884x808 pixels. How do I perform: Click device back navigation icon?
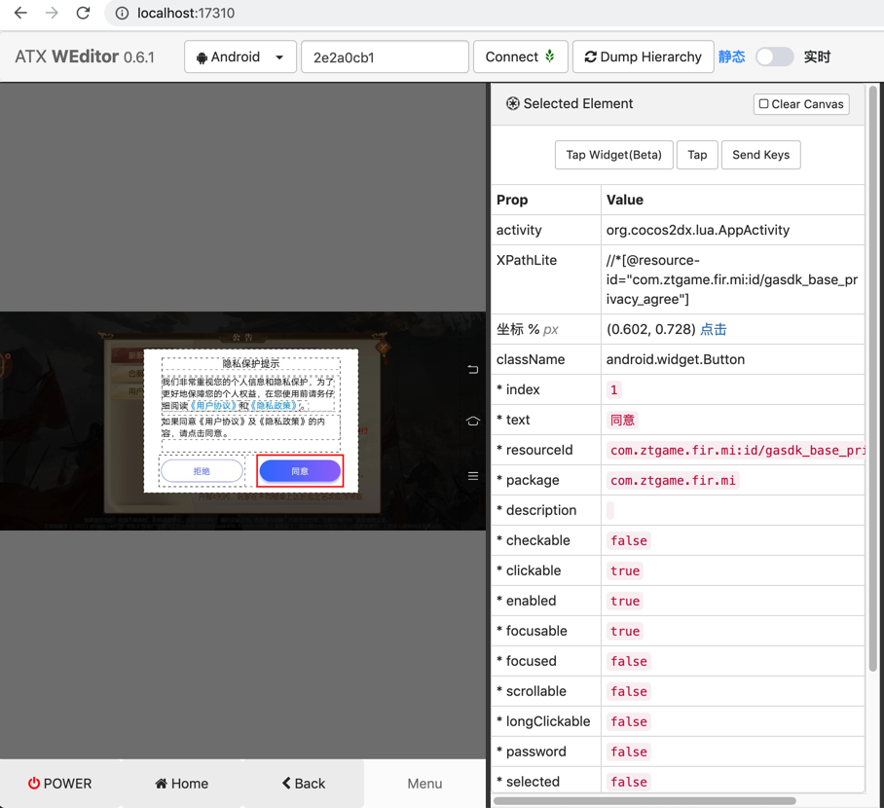(473, 369)
